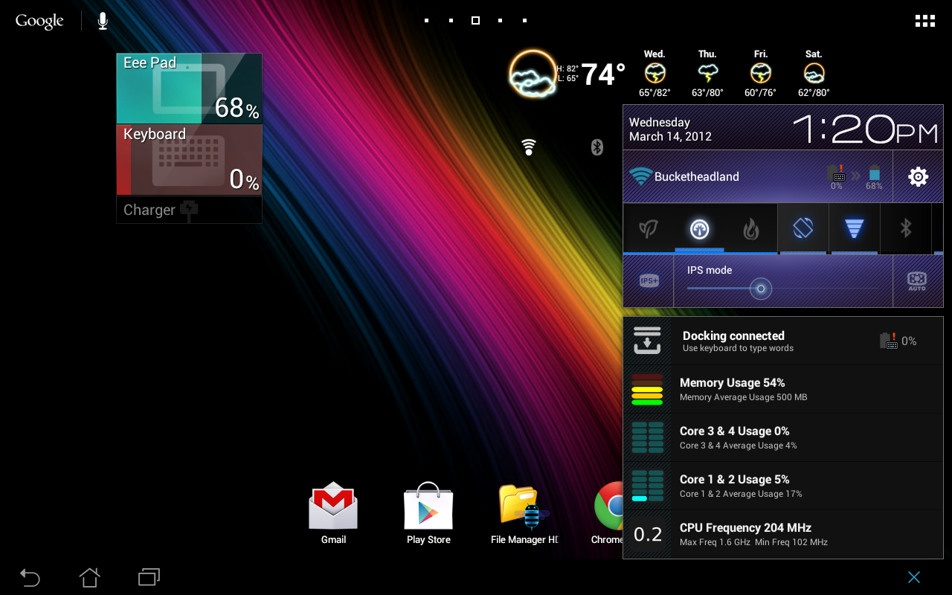Tap the home navigation button

click(x=89, y=577)
